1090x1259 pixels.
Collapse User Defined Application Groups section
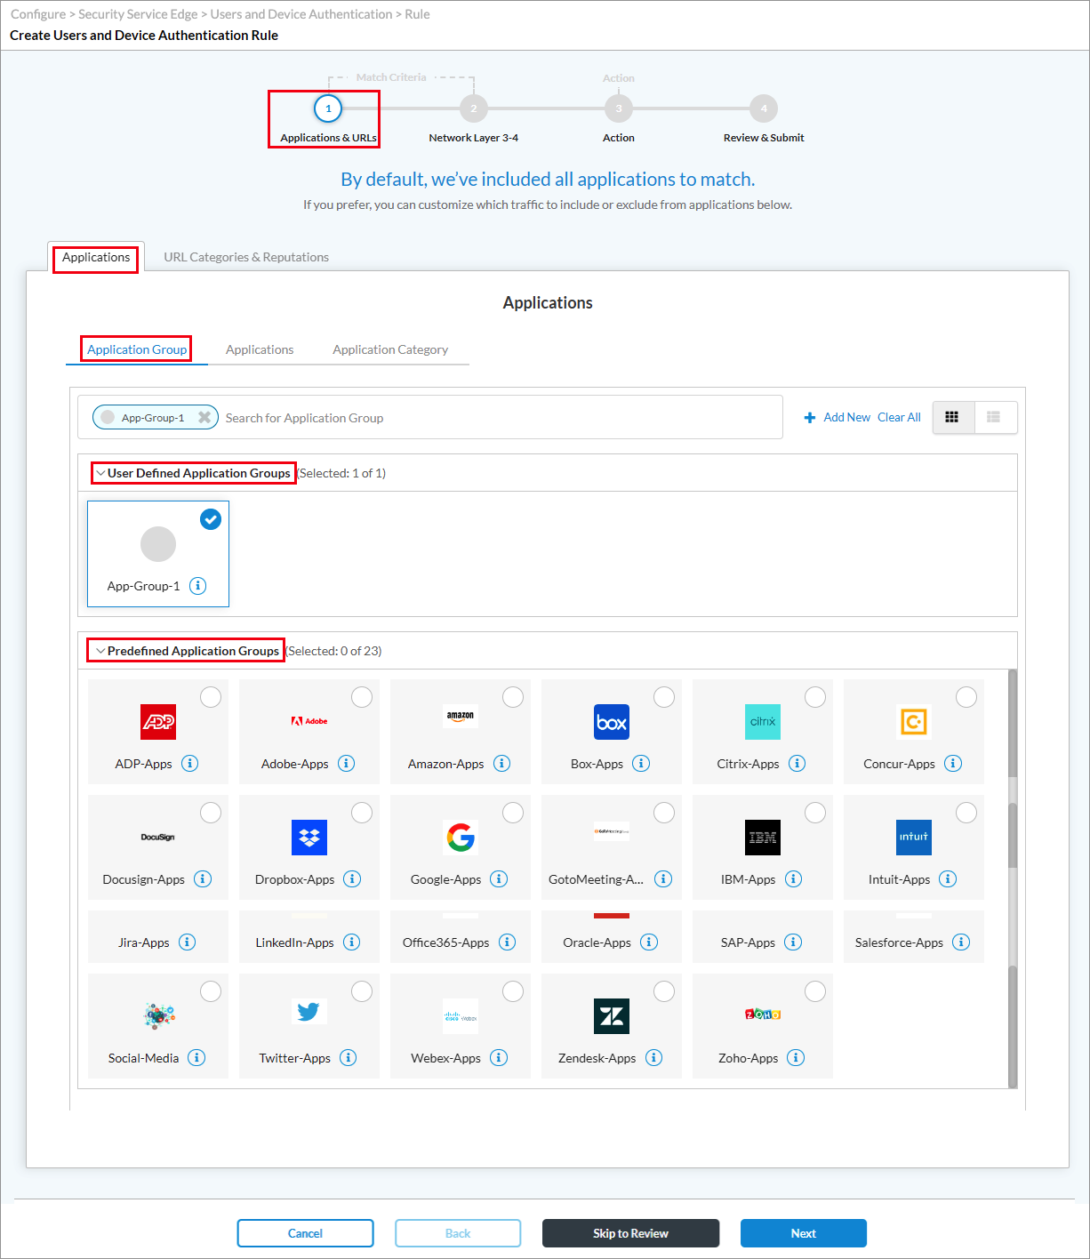(101, 472)
